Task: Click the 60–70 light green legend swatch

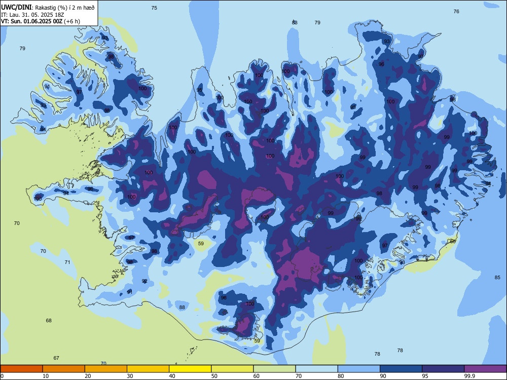Action: (274, 369)
